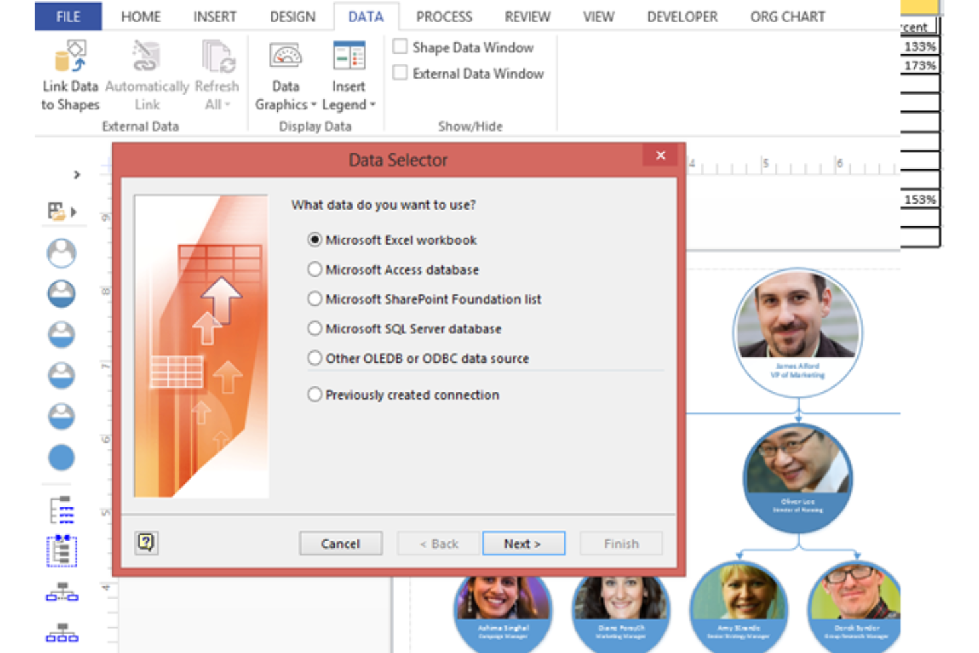Enable the Shape Data Window checkbox
Screen dimensions: 979x653
coord(400,46)
